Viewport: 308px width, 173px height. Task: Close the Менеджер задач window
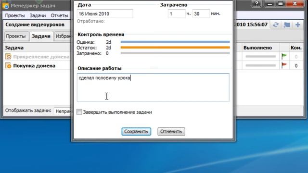(295, 4)
